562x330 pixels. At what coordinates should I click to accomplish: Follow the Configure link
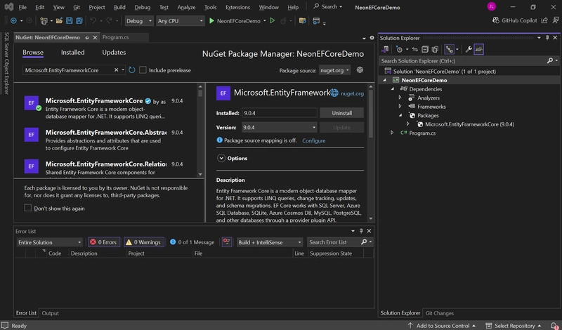click(313, 140)
